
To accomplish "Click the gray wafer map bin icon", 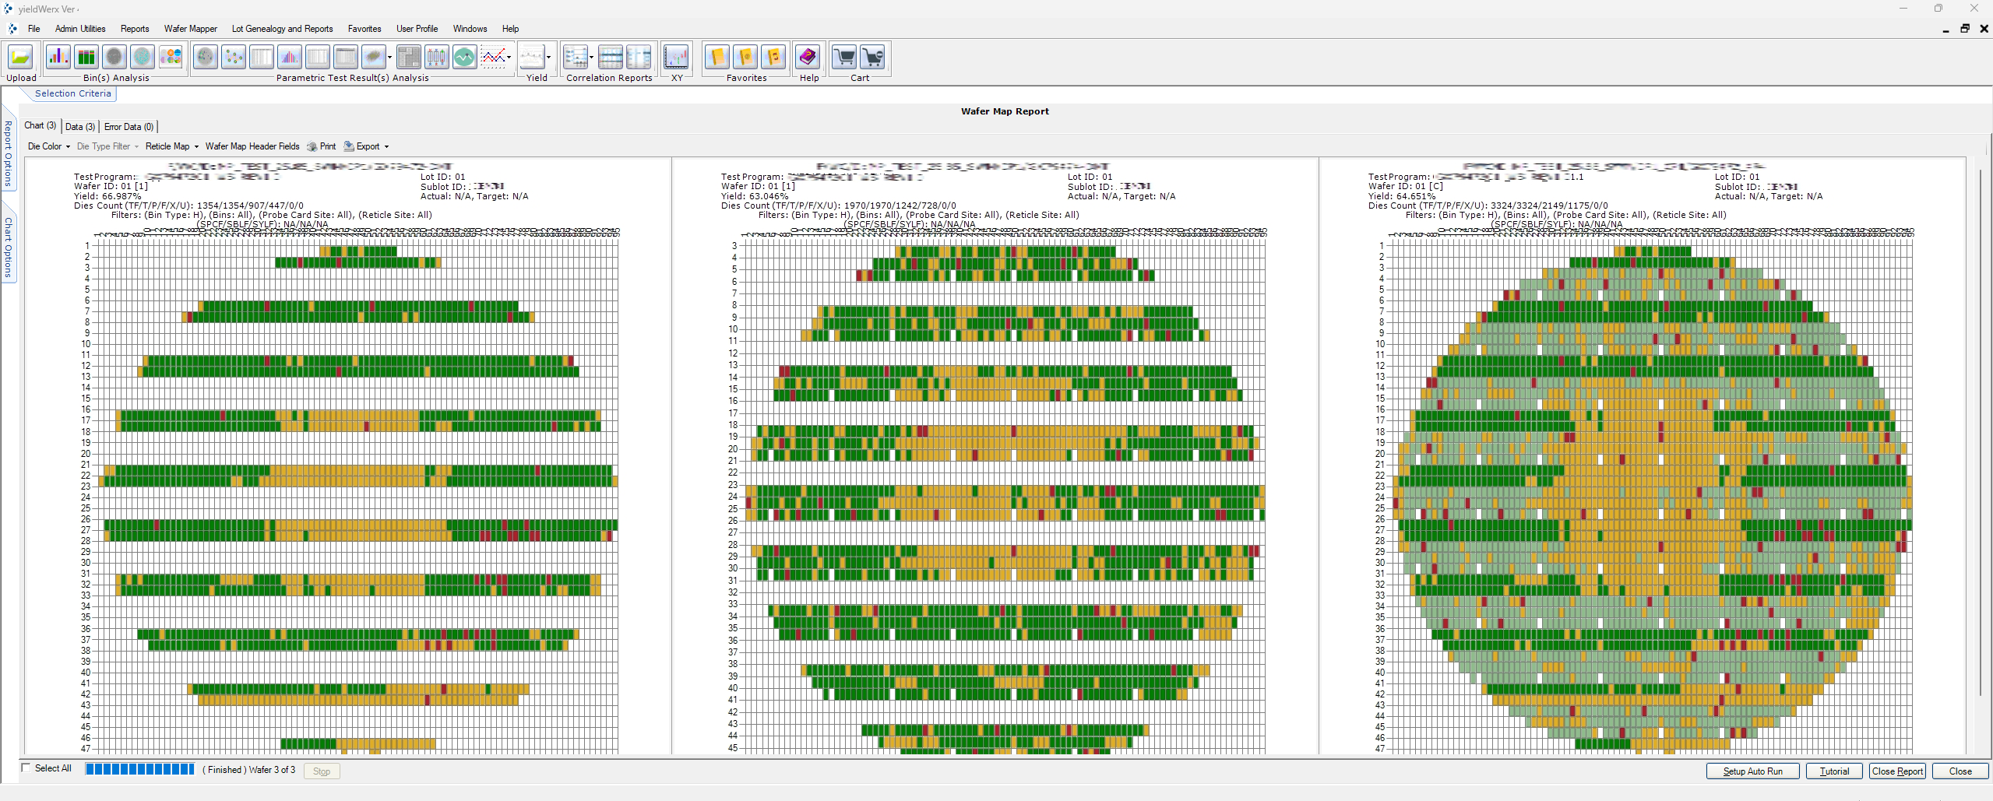I will coord(114,57).
